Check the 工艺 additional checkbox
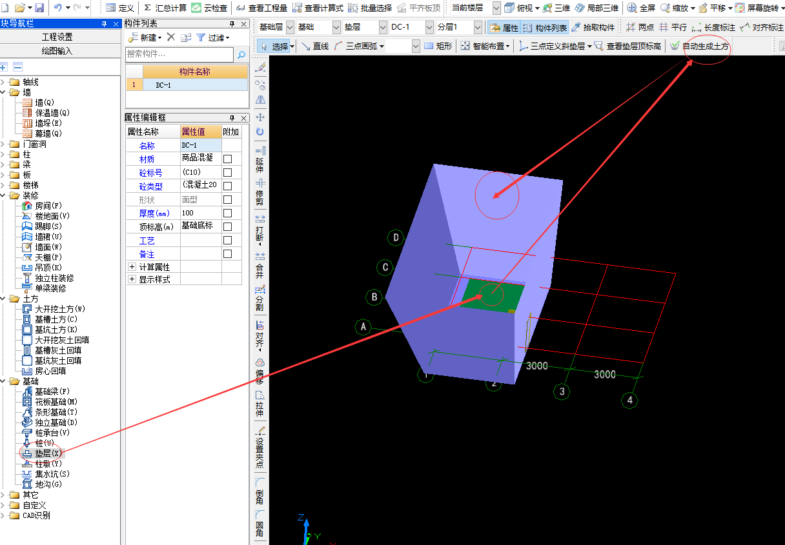The image size is (785, 545). coord(227,241)
